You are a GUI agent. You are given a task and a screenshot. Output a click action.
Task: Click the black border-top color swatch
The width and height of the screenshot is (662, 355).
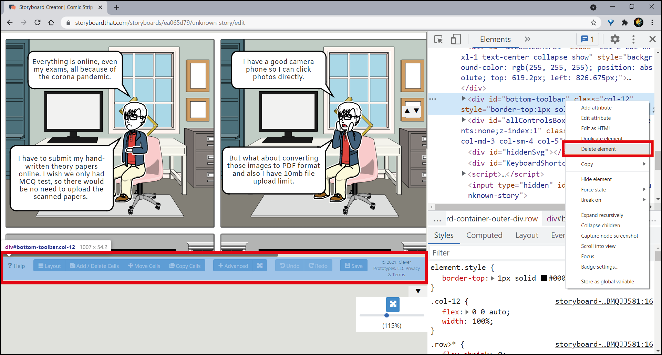pyautogui.click(x=544, y=278)
